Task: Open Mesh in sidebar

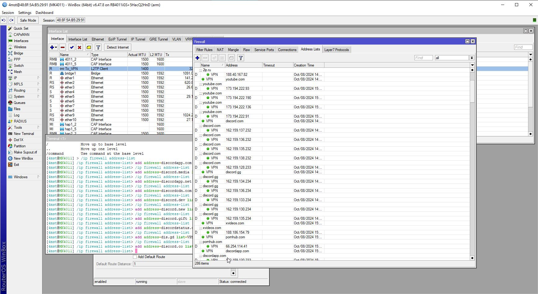Action: click(x=18, y=72)
